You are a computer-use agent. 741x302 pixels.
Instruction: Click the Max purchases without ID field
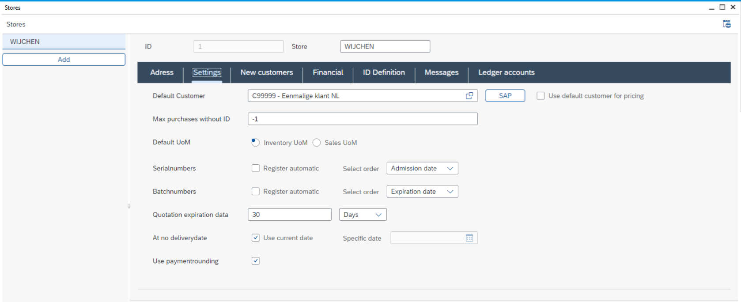coord(362,119)
